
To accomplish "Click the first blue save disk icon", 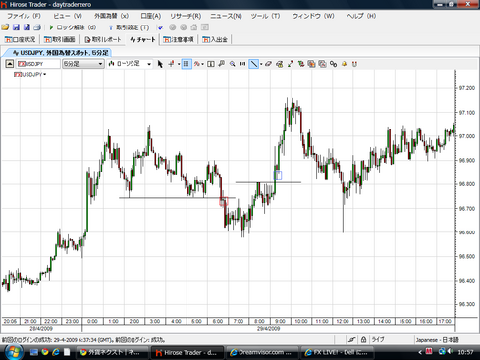I will [16, 27].
